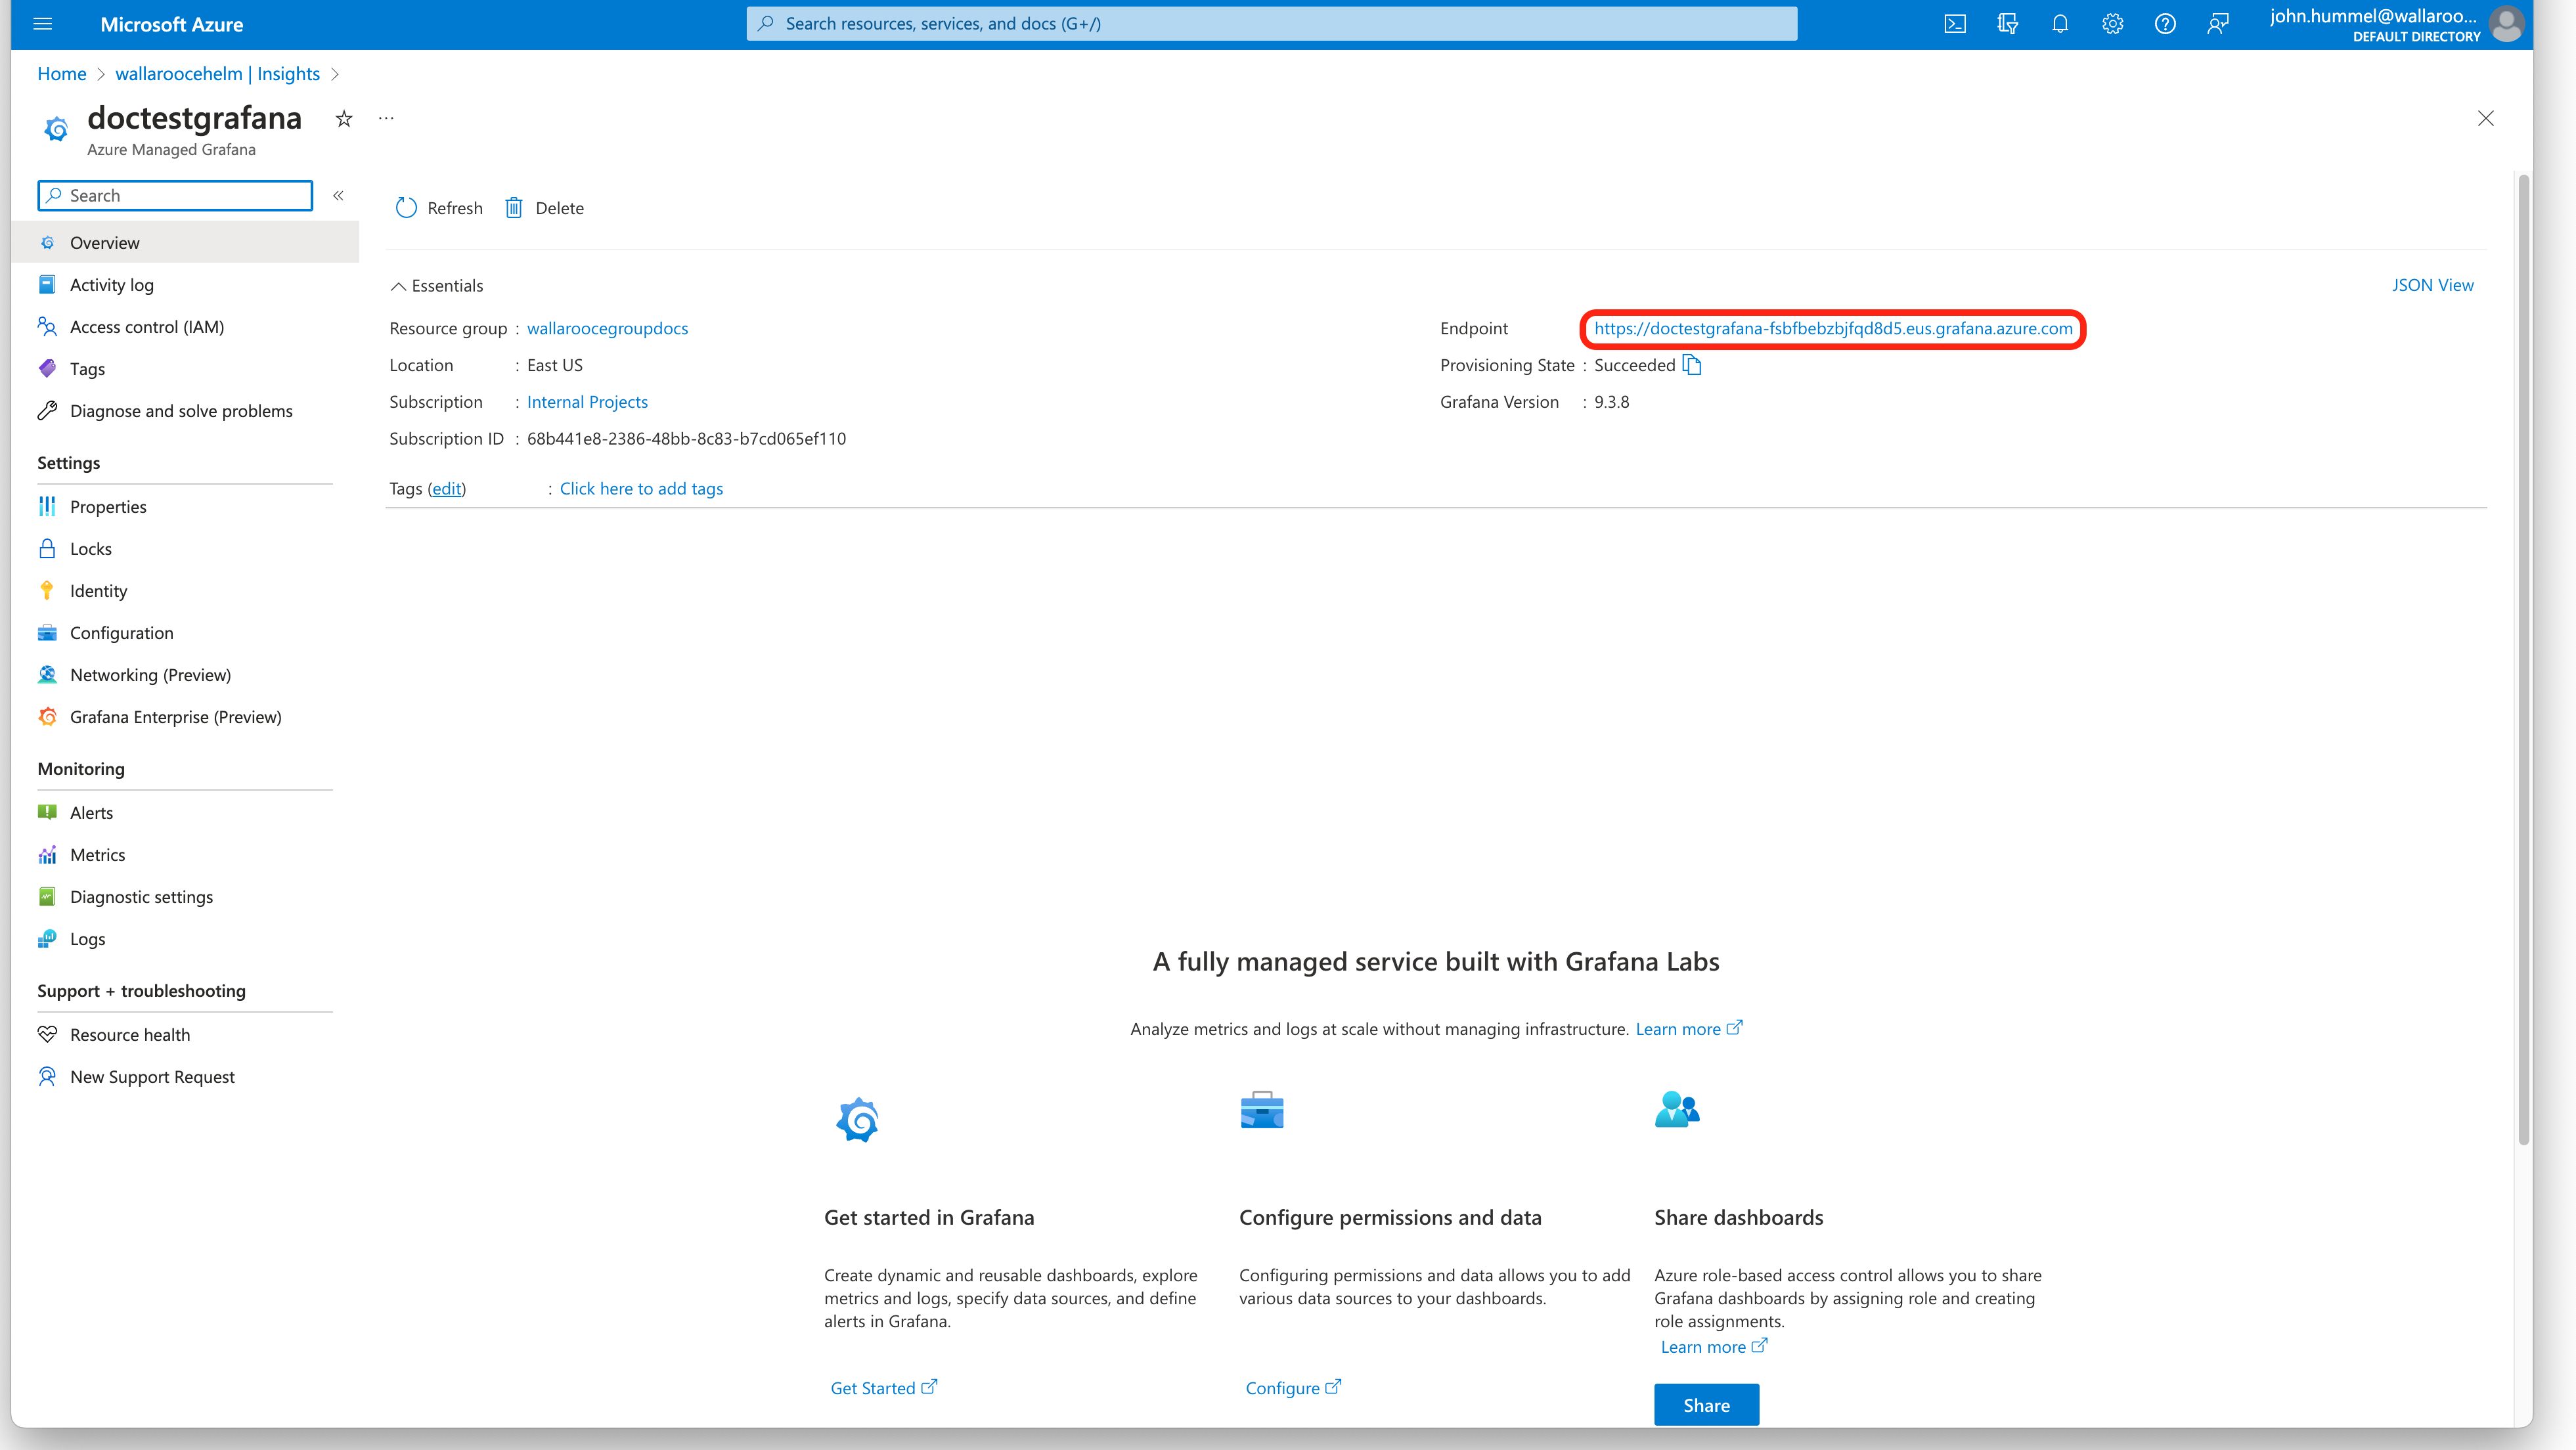Open the Grafana endpoint URL link
The image size is (2576, 1450).
click(1832, 329)
